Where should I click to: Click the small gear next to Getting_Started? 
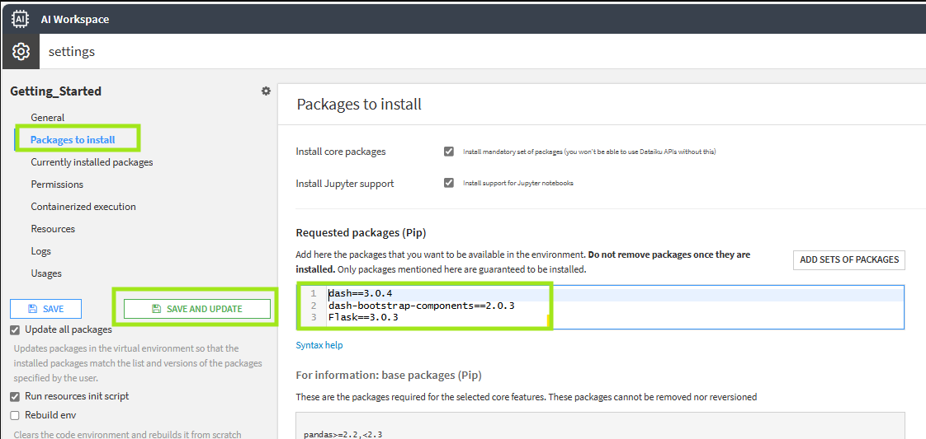click(267, 91)
